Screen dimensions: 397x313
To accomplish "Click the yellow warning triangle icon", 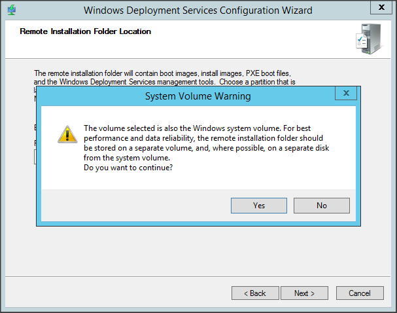I will click(x=67, y=134).
